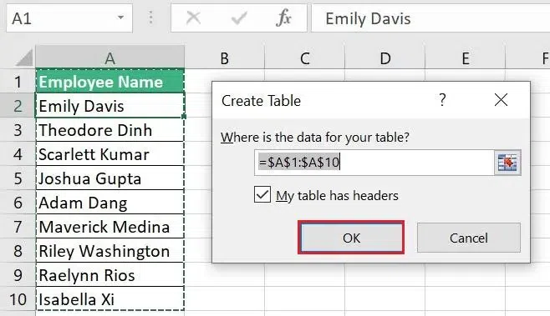This screenshot has height=316, width=550.
Task: Select row 5 header
Action: (x=18, y=178)
